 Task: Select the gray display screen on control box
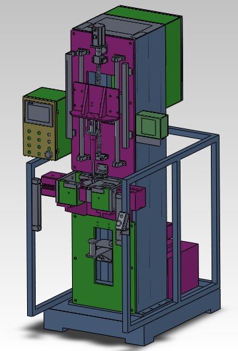click(x=38, y=113)
